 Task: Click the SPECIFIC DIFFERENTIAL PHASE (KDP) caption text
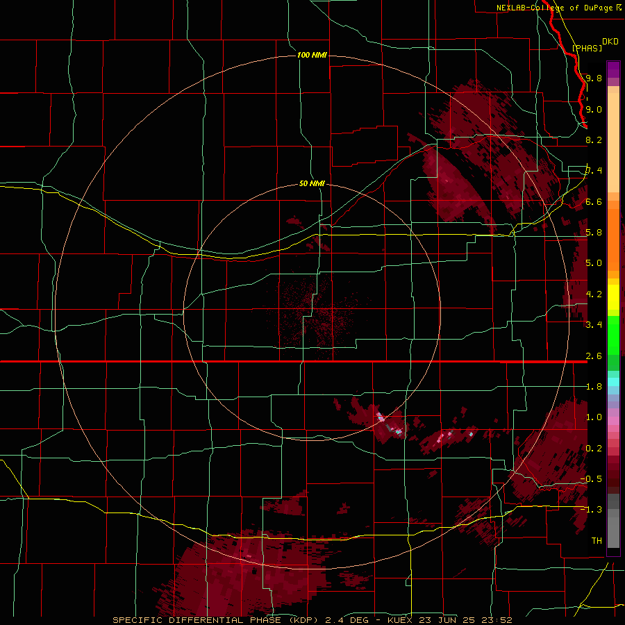(x=215, y=620)
